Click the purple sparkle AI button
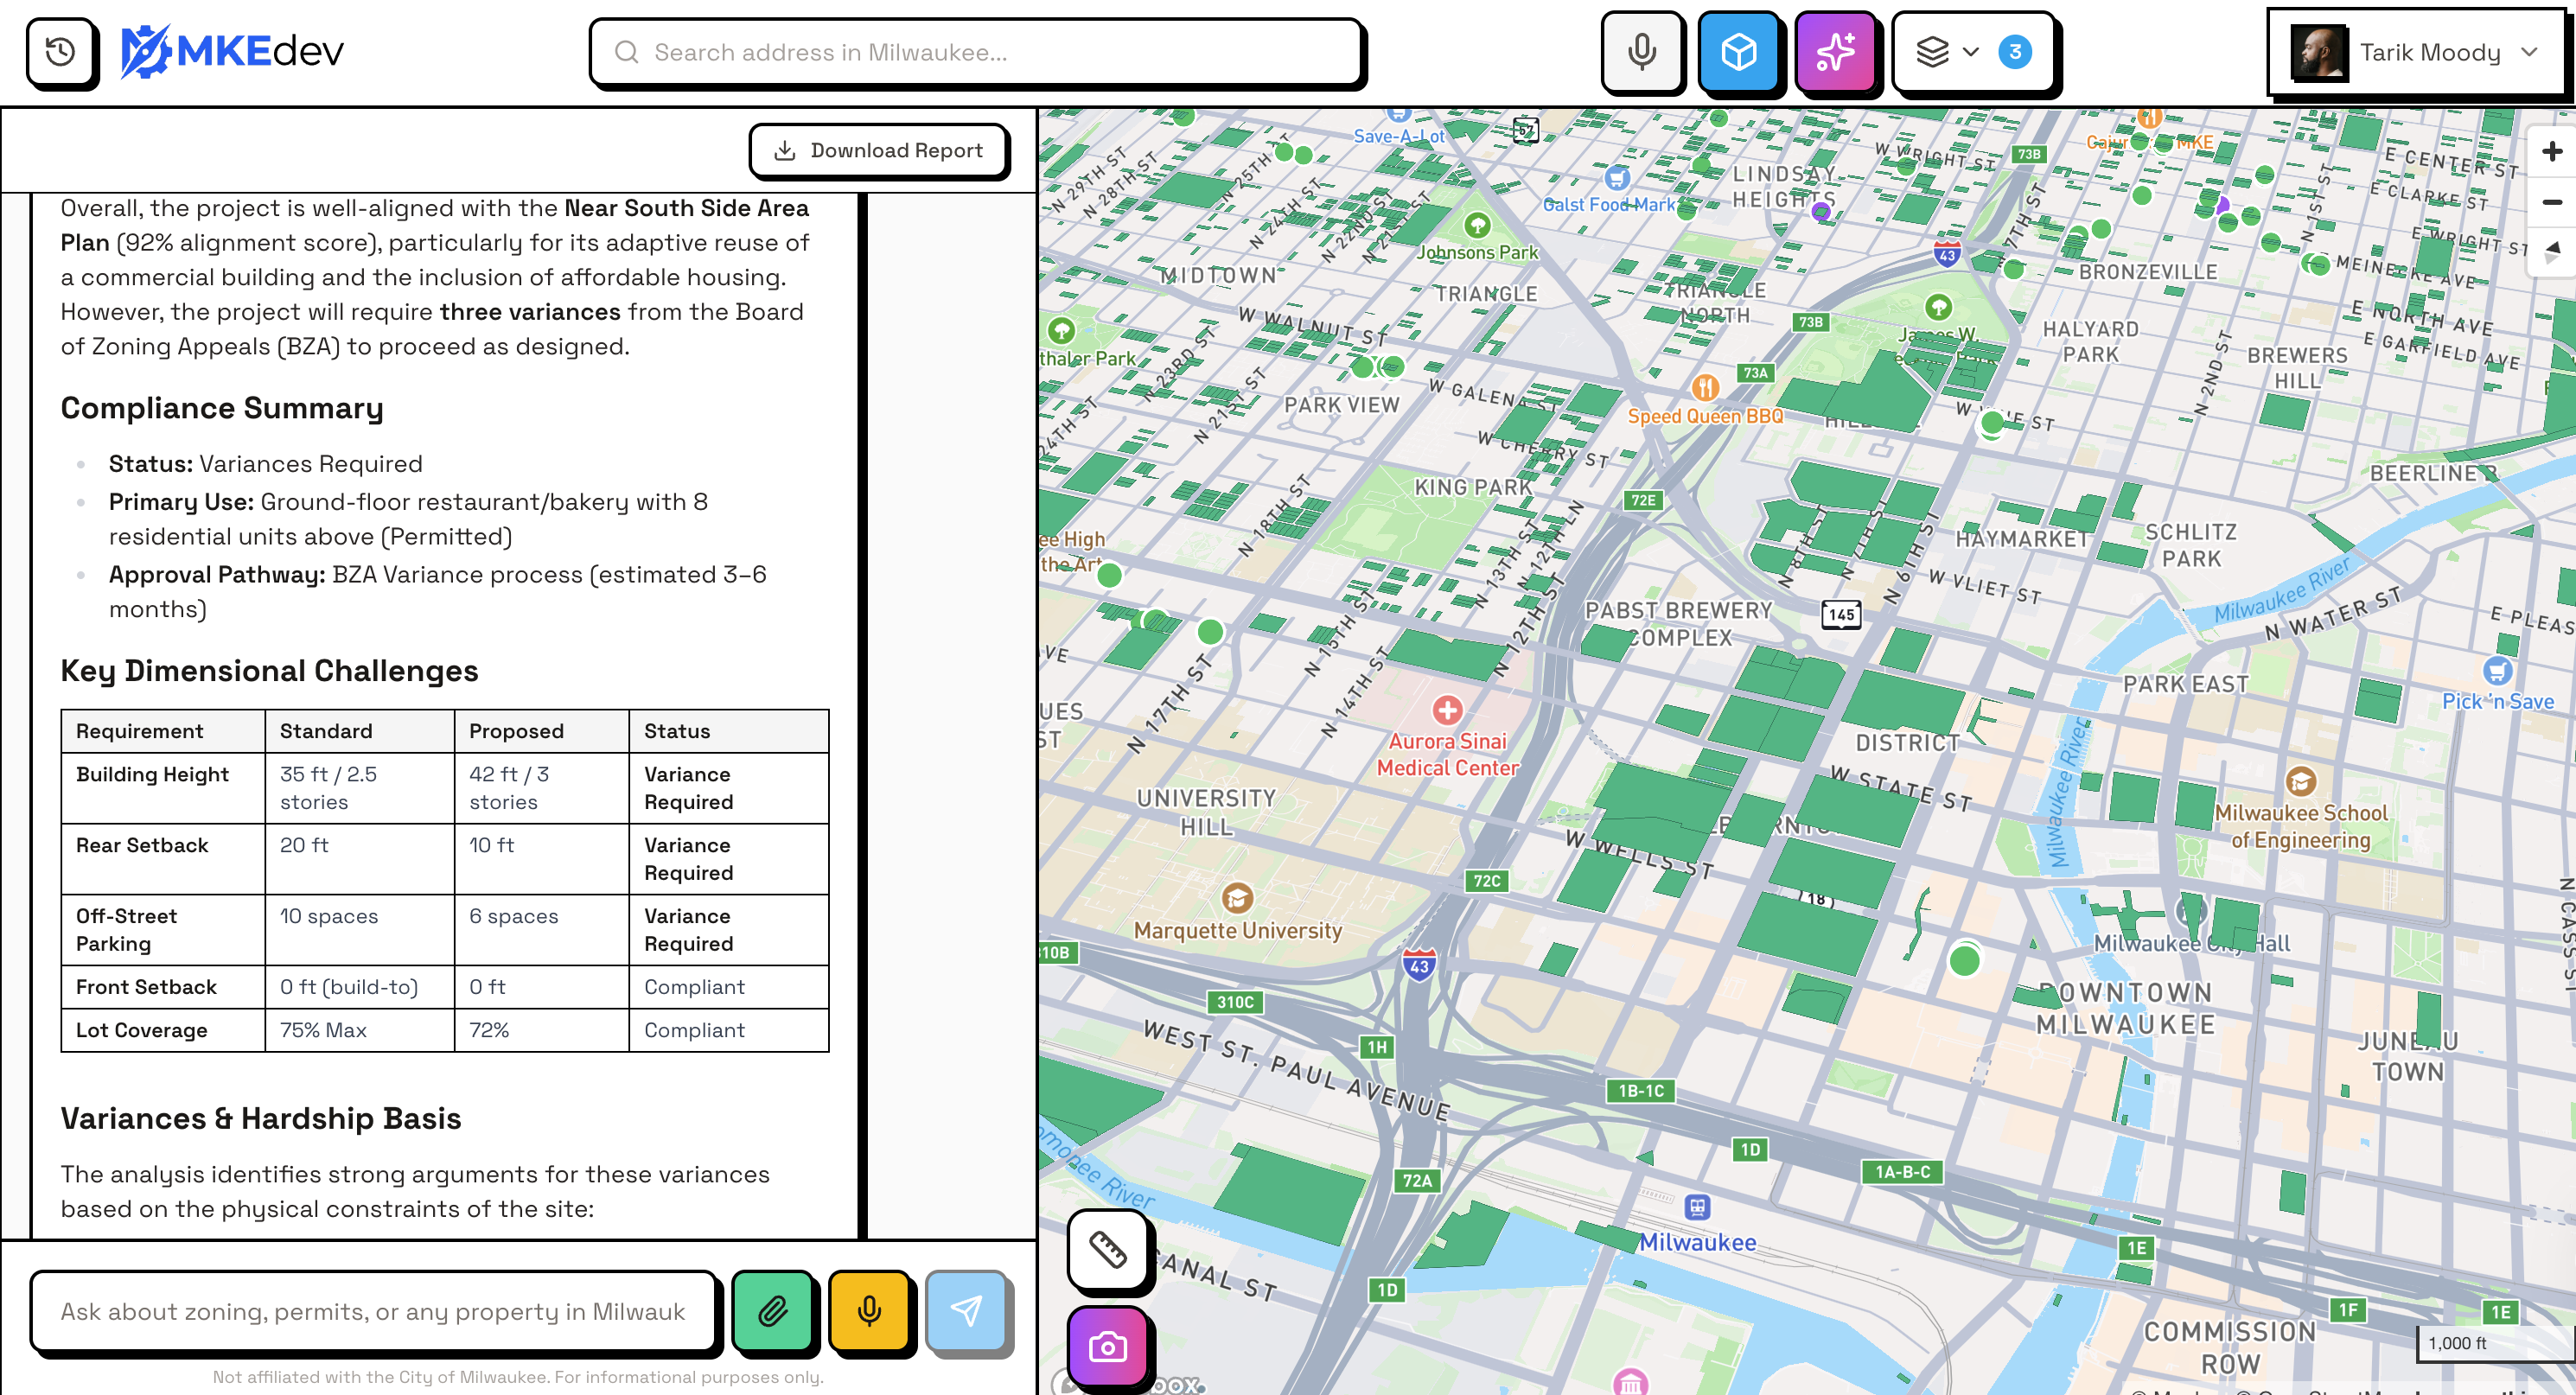 click(1835, 52)
